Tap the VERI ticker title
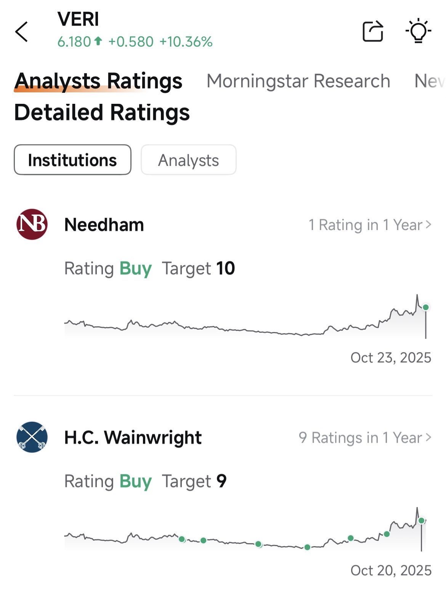The height and width of the screenshot is (595, 446). [78, 19]
